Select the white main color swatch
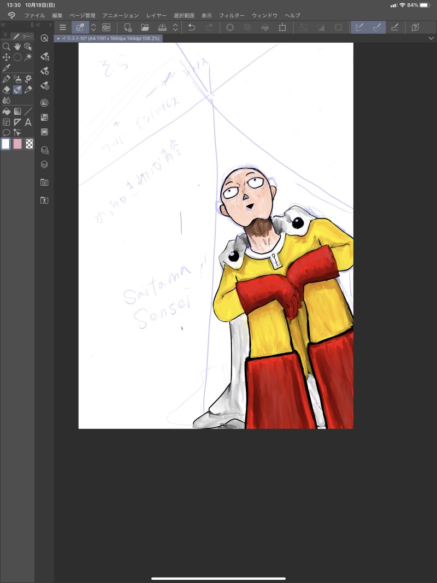 coord(5,144)
